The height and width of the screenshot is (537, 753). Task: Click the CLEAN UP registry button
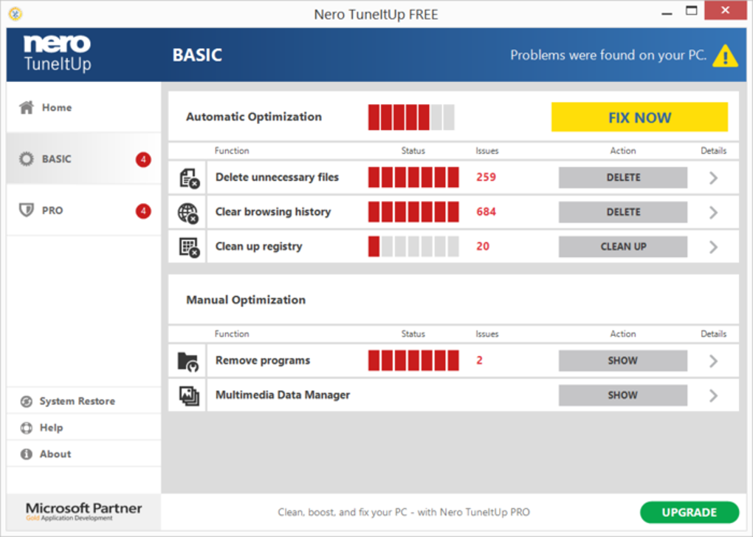[x=622, y=247]
